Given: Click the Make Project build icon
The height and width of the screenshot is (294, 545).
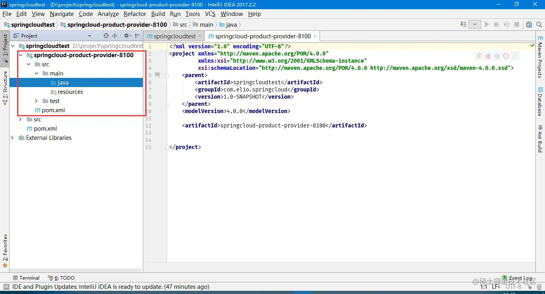Looking at the screenshot, I should pos(463,24).
